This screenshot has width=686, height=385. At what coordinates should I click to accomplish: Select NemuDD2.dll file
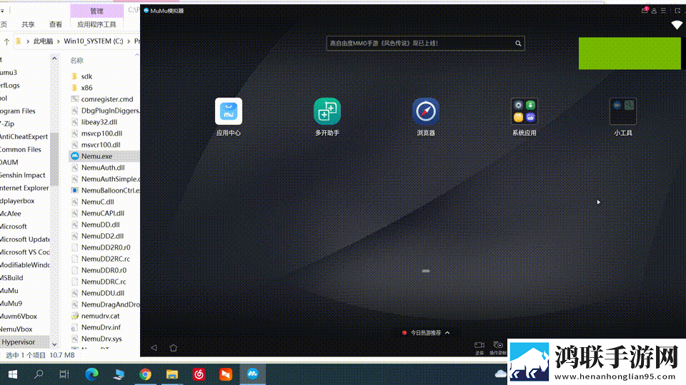click(x=102, y=236)
